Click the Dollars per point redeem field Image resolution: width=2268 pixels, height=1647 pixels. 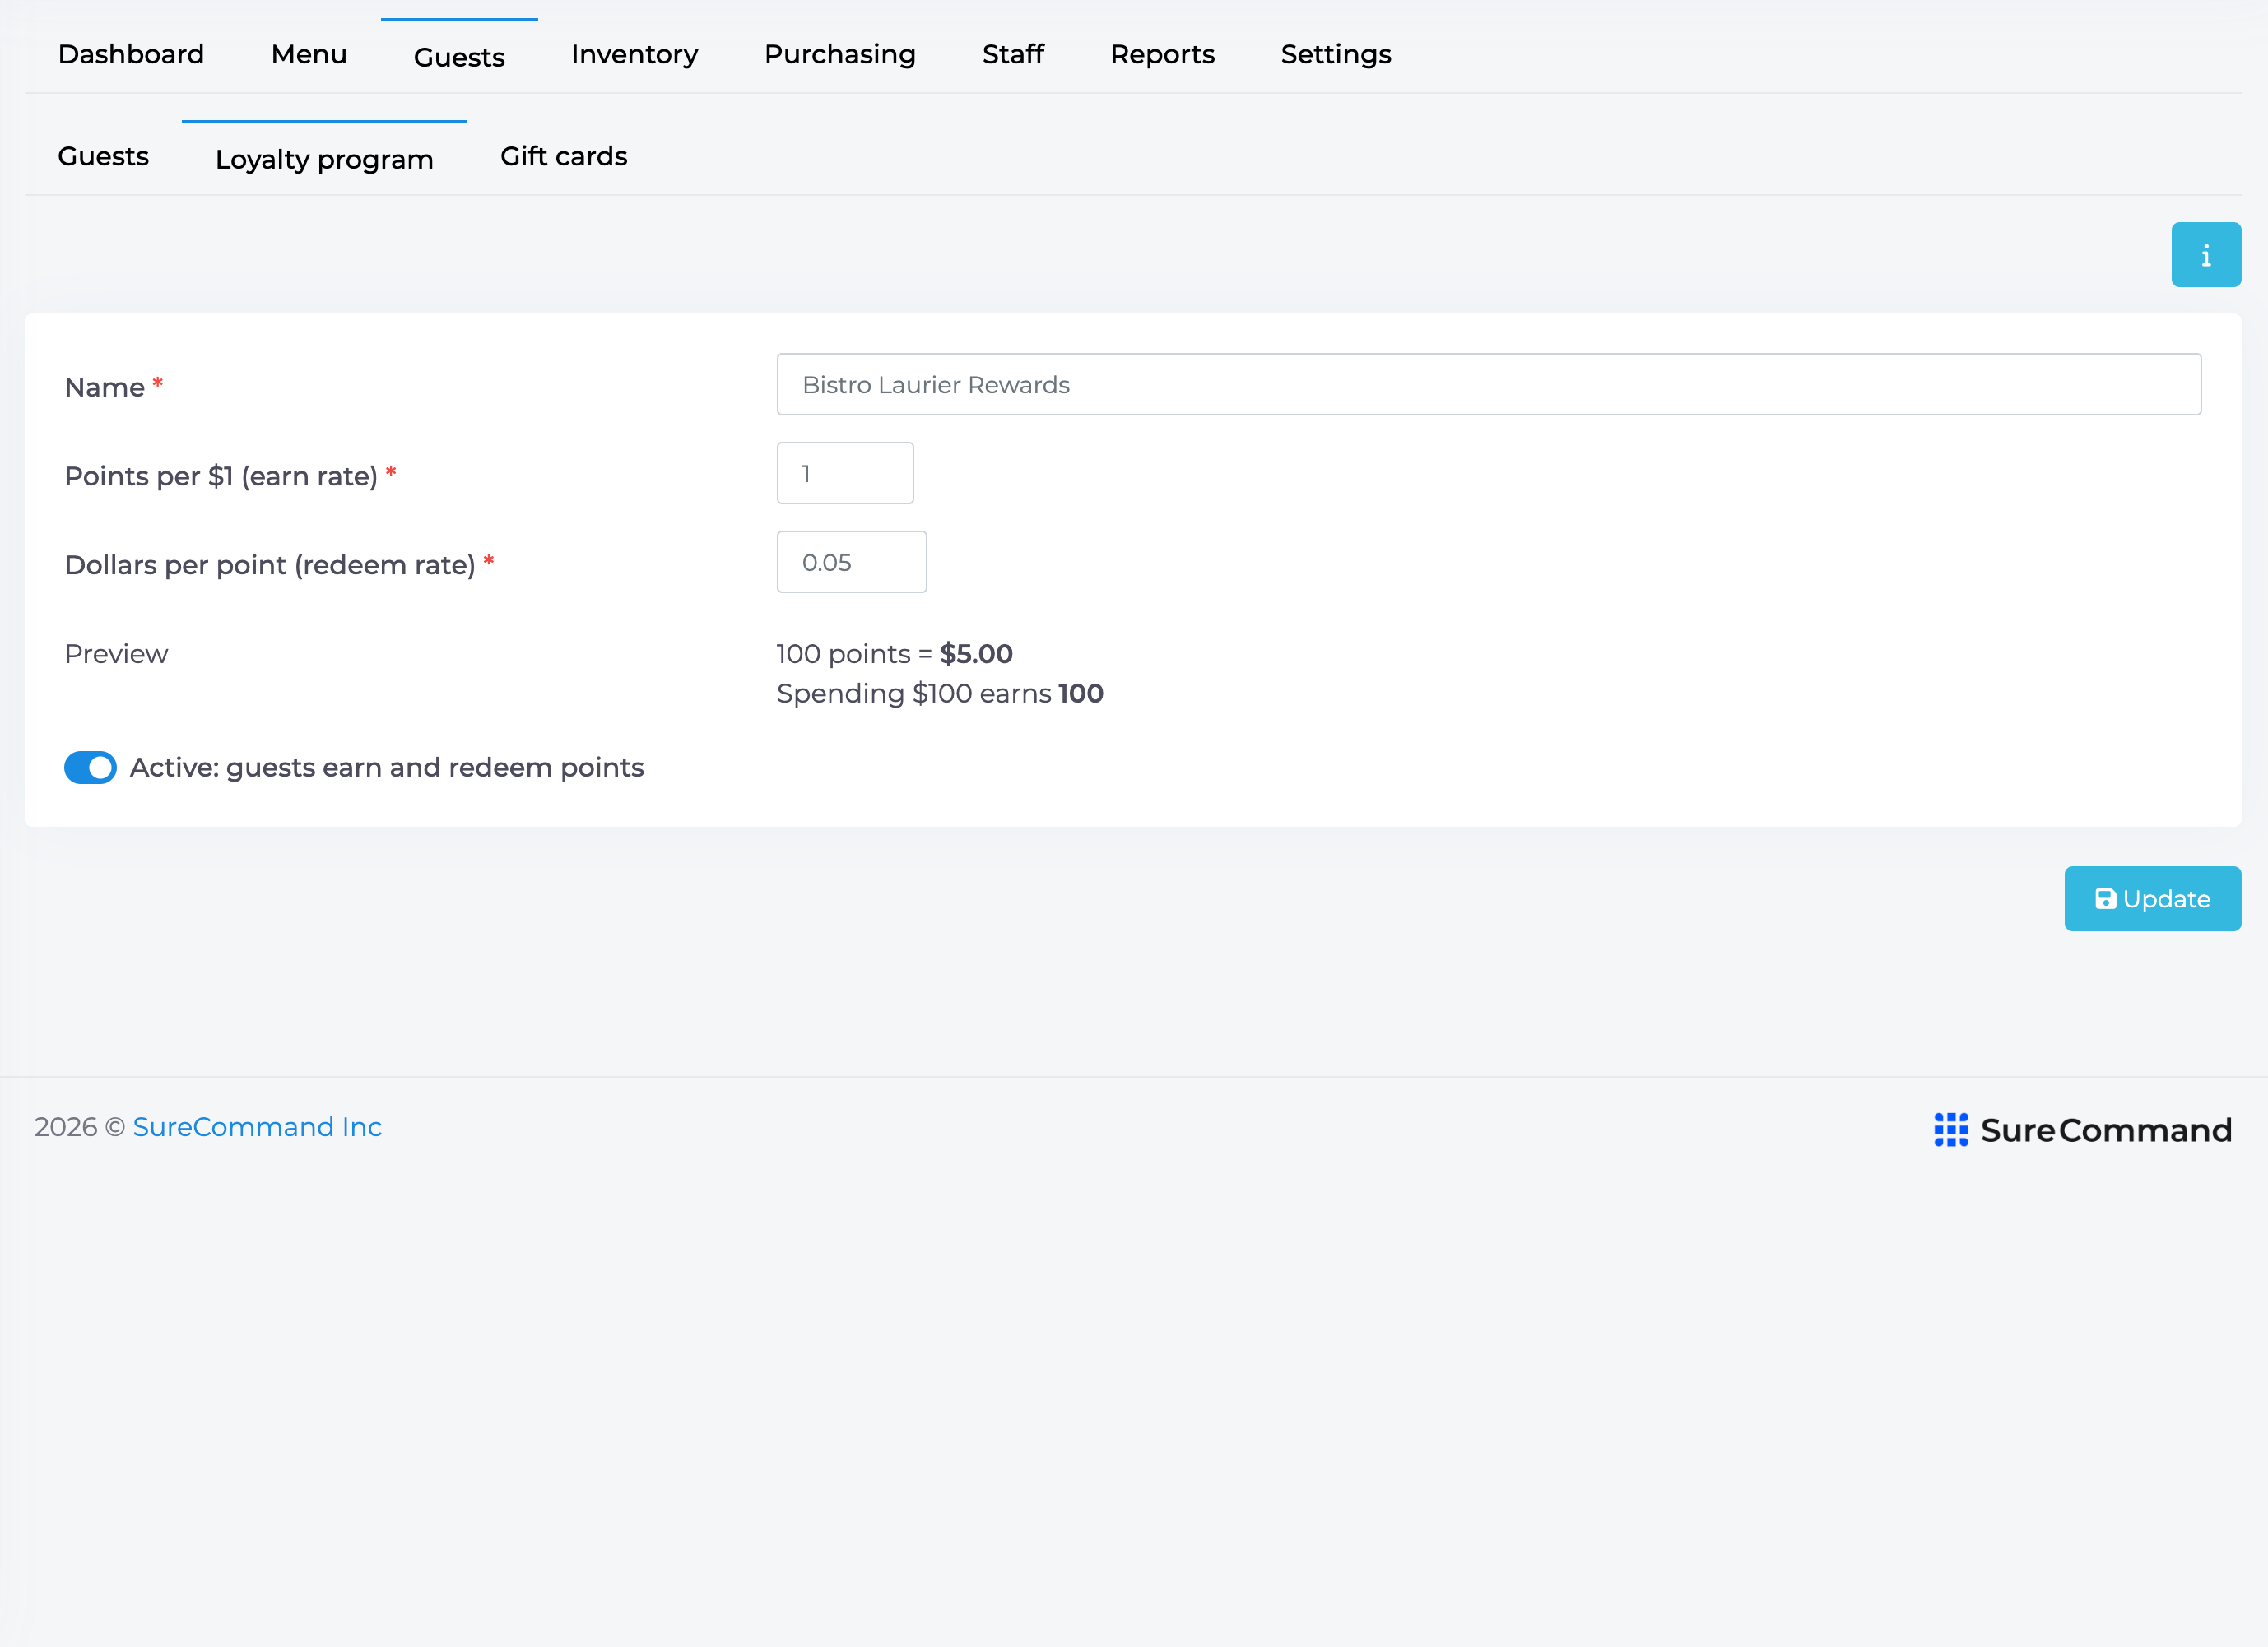(x=851, y=563)
